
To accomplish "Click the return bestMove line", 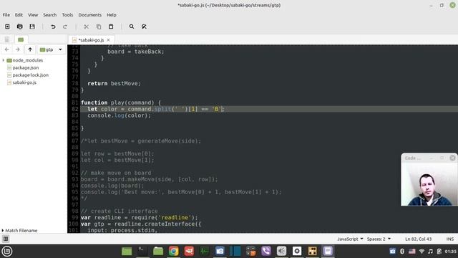I will (x=114, y=84).
